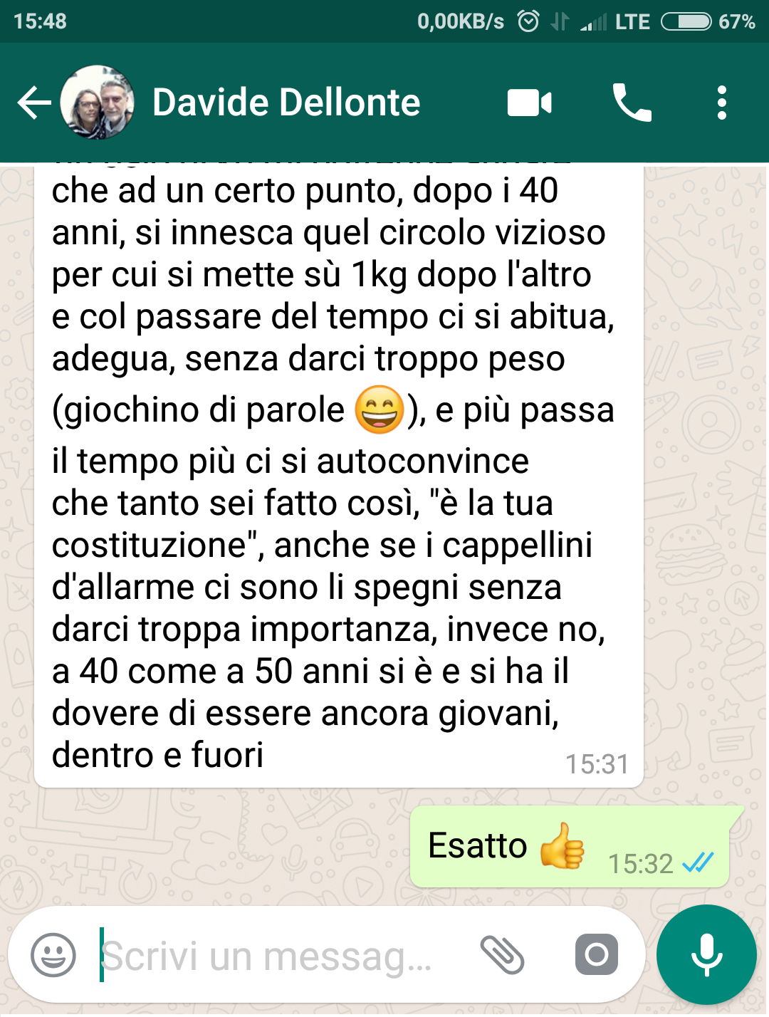Tap the alarm clock status icon
The image size is (769, 1017).
point(528,21)
